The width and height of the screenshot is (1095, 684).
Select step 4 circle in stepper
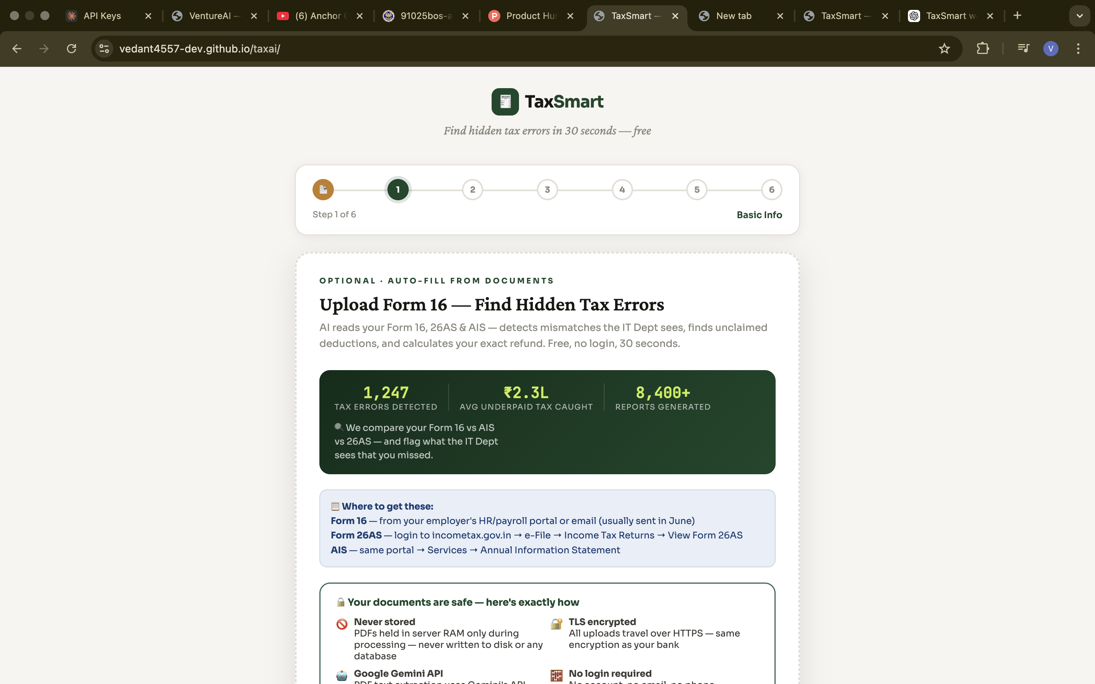(x=622, y=190)
